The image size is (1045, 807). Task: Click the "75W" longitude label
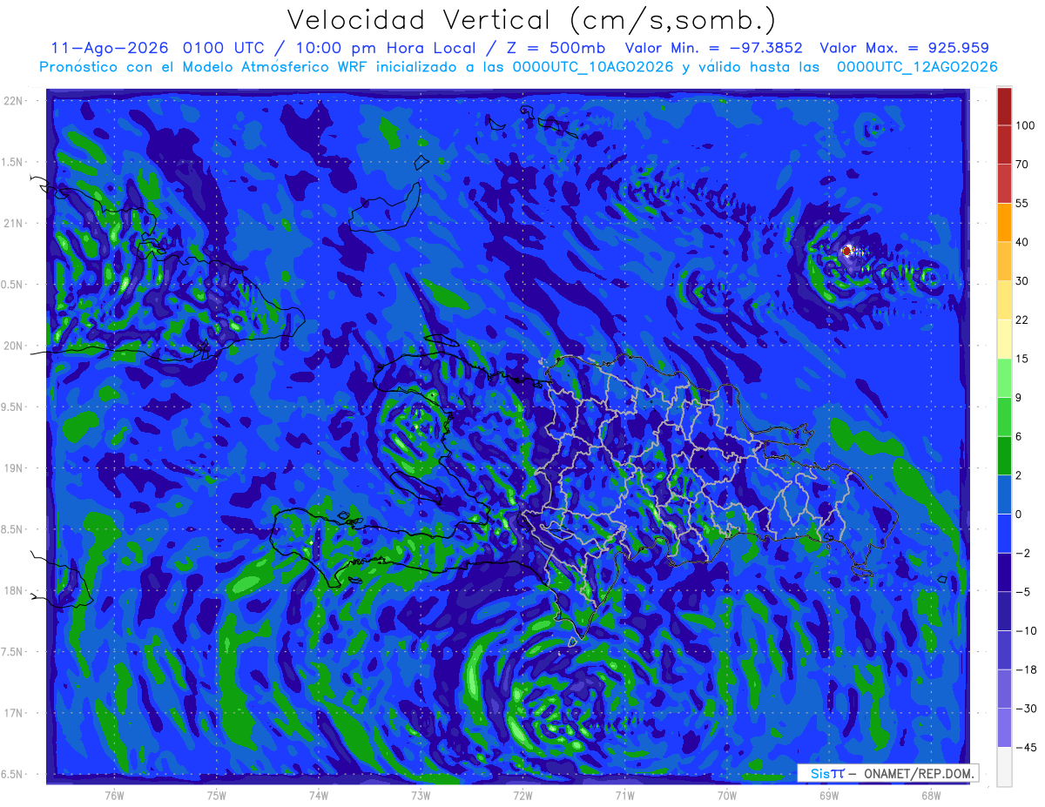[x=216, y=795]
